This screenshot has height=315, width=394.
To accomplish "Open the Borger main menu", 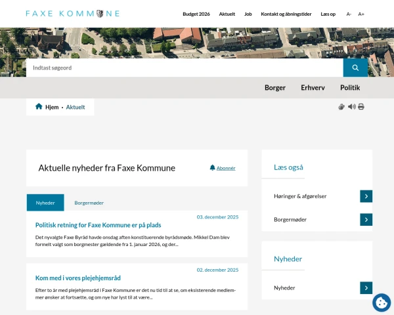I will tap(275, 87).
